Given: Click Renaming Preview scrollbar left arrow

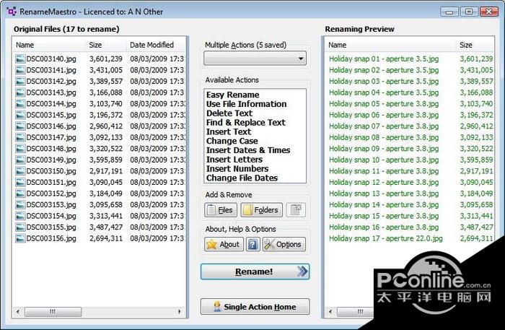Looking at the screenshot, I should 330,312.
